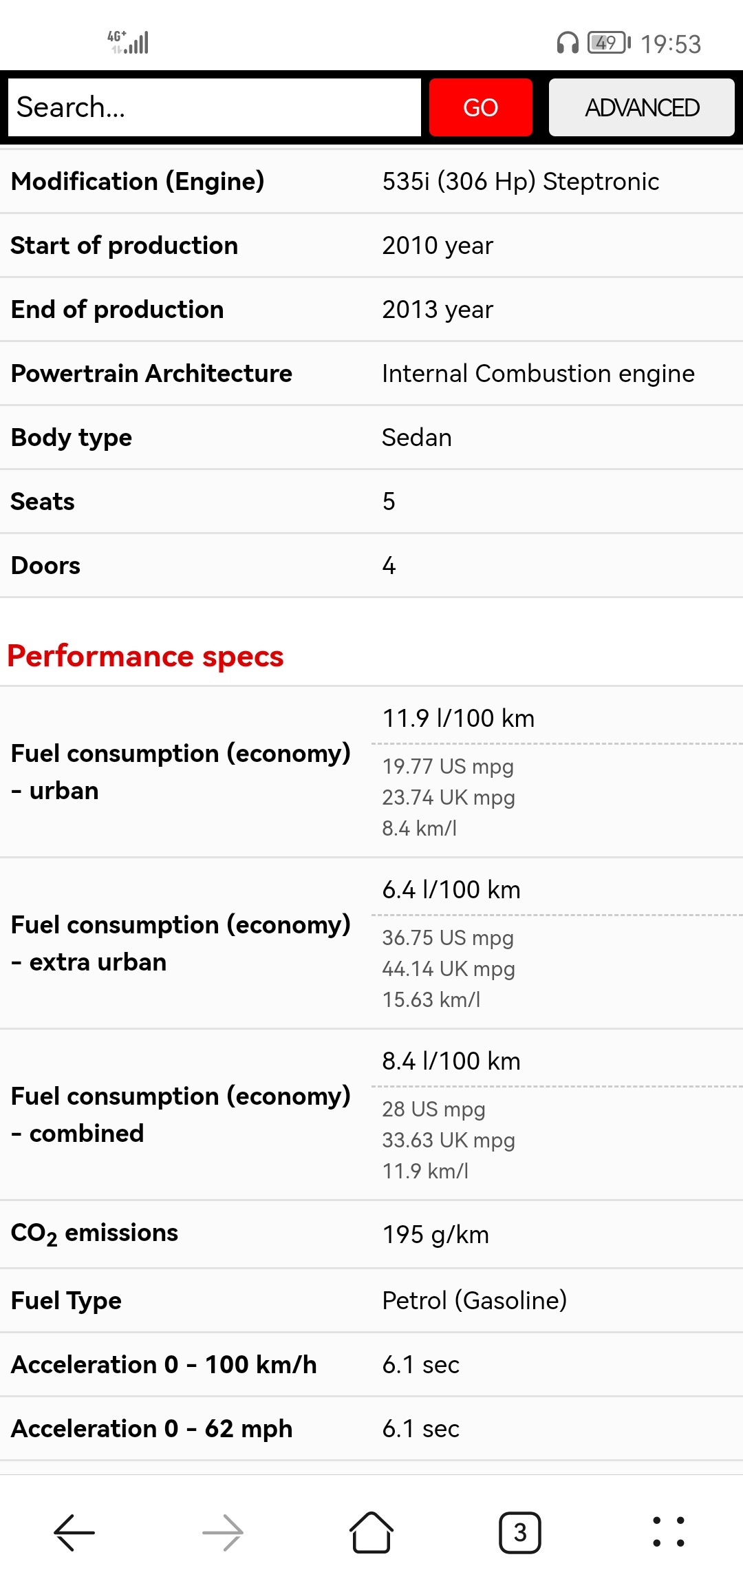743x1590 pixels.
Task: Tap the browser back arrow icon
Action: click(x=74, y=1532)
